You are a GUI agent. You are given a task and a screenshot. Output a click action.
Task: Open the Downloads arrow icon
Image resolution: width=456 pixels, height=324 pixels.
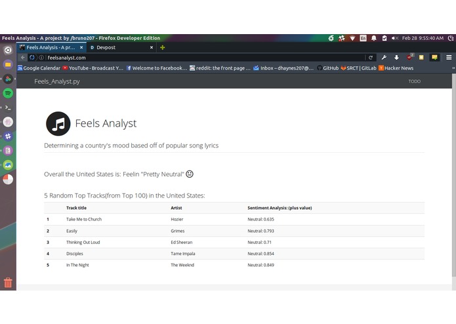(x=396, y=58)
